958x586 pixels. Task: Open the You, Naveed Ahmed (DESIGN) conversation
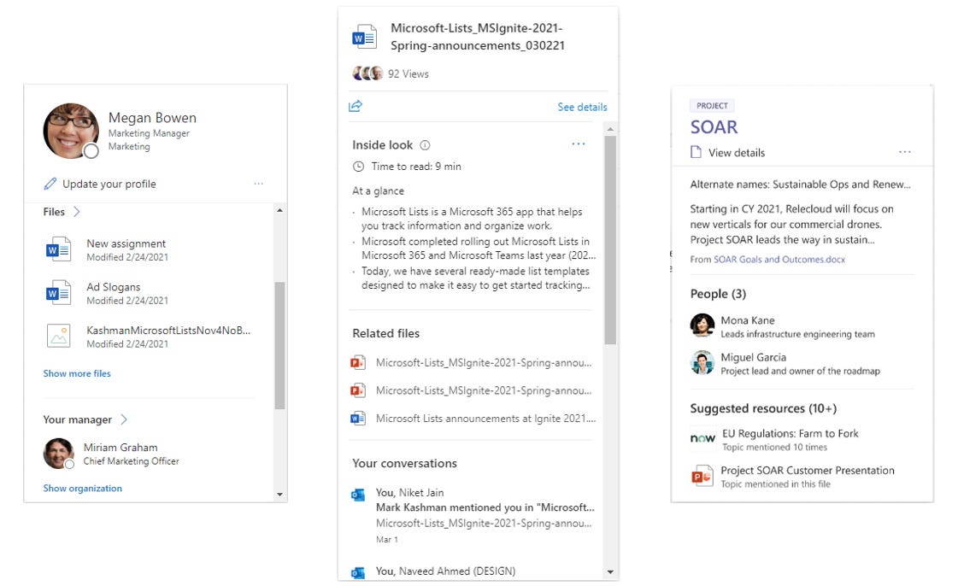[445, 571]
